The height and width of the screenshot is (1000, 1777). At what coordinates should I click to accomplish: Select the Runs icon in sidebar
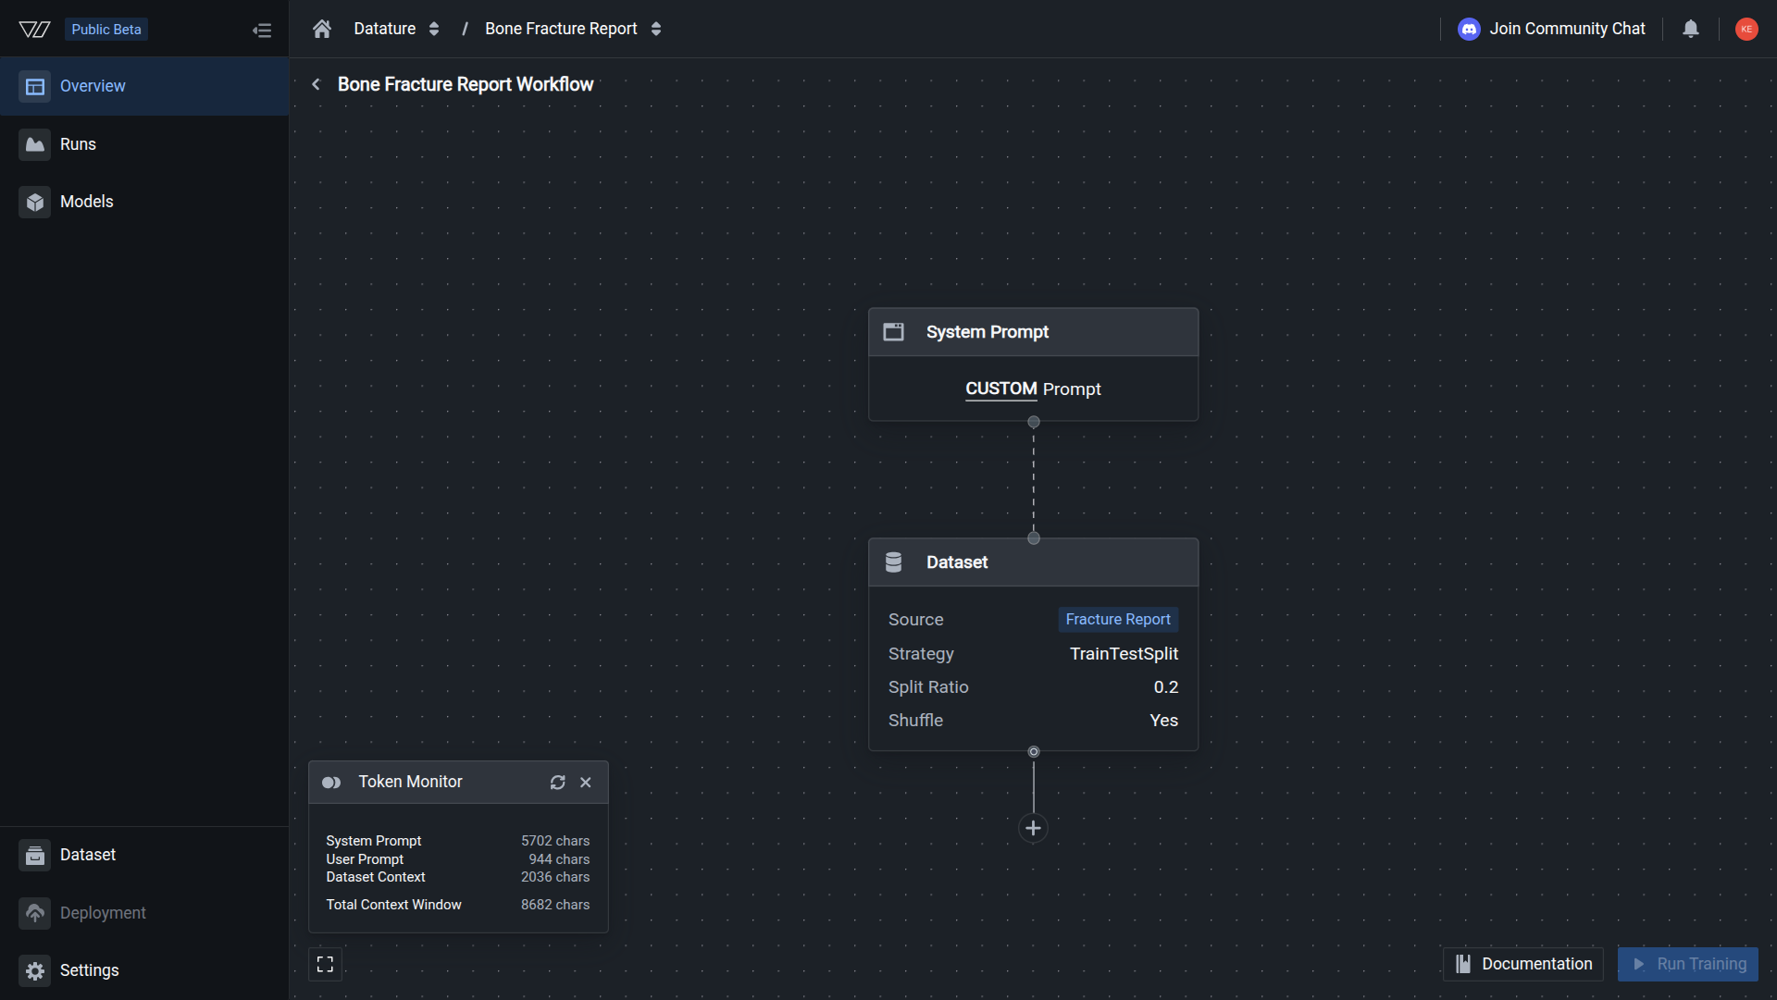coord(35,144)
